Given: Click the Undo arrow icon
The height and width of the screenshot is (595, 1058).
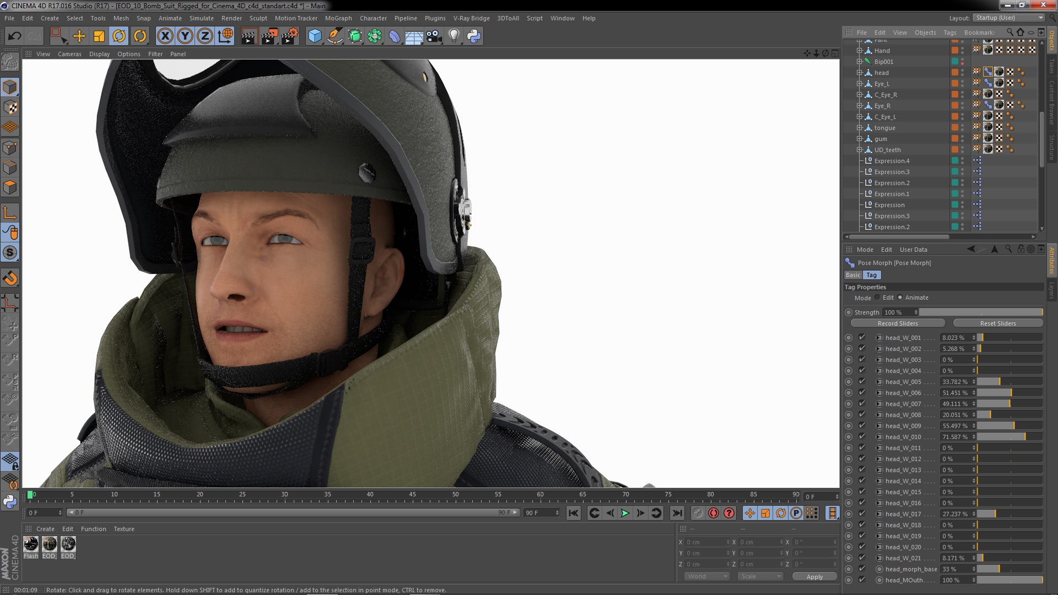Looking at the screenshot, I should [14, 36].
